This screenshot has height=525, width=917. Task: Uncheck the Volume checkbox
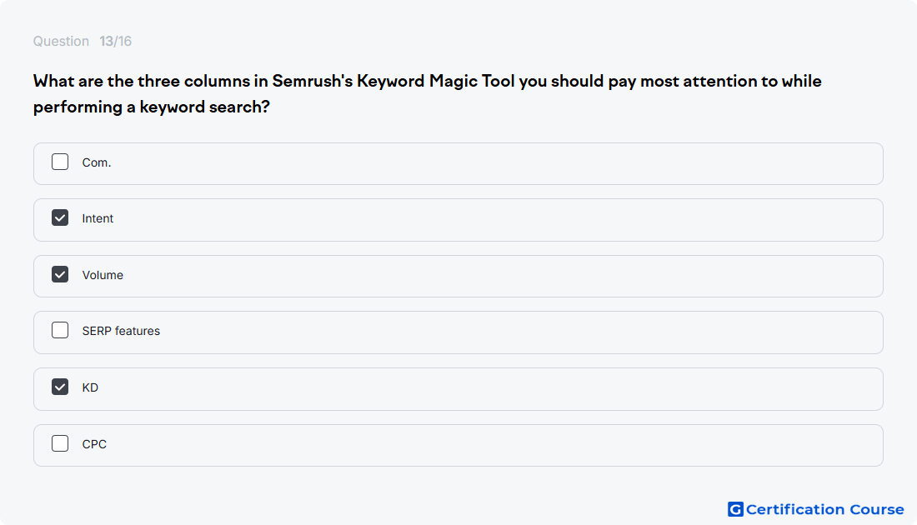click(60, 274)
